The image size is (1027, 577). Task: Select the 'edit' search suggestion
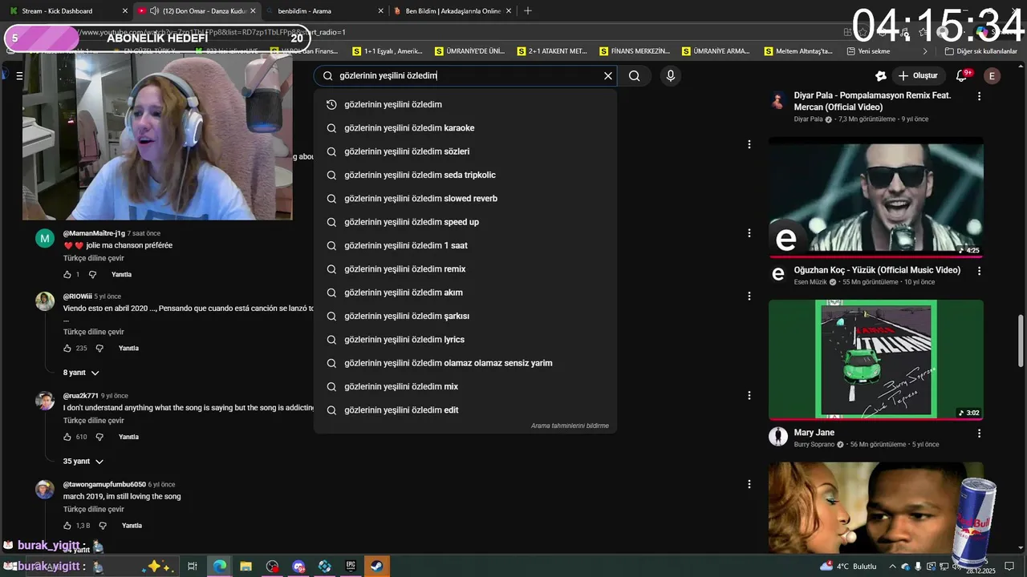465,410
